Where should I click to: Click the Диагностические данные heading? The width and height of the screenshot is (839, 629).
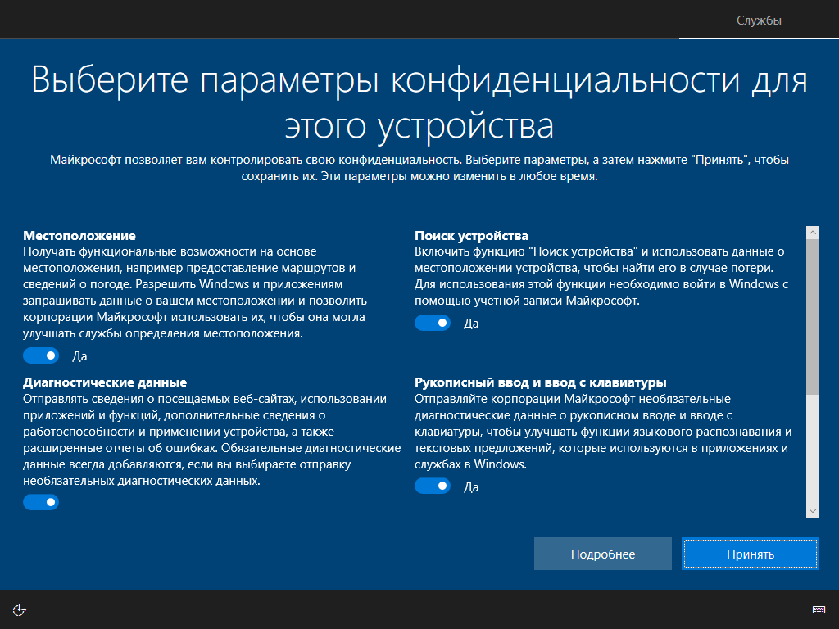pos(105,382)
